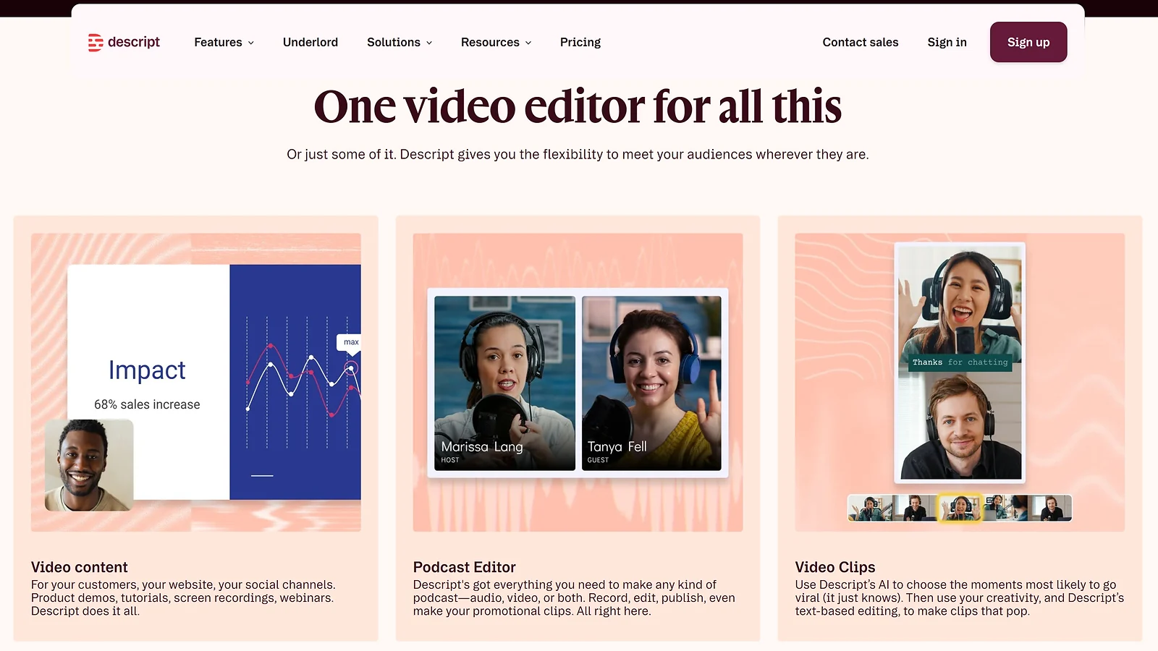Click the line chart graphic
The height and width of the screenshot is (651, 1158).
coord(303,382)
